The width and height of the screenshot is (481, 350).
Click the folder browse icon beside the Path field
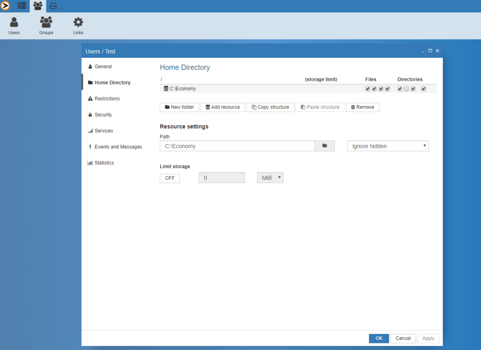tap(325, 146)
